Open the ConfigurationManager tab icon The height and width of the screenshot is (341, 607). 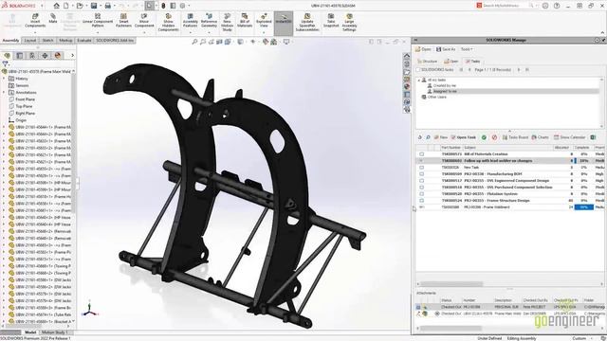coord(32,56)
